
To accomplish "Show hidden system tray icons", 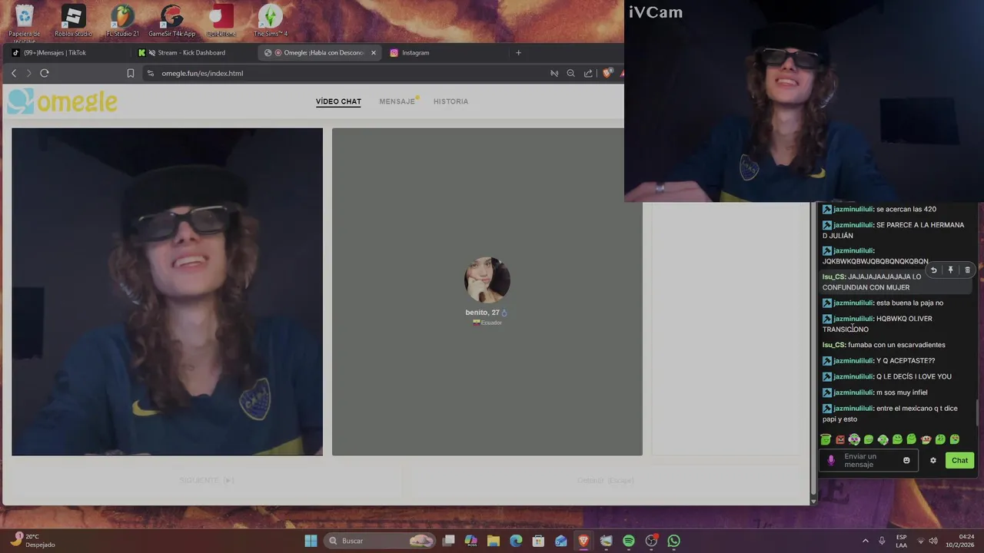I will pos(865,541).
